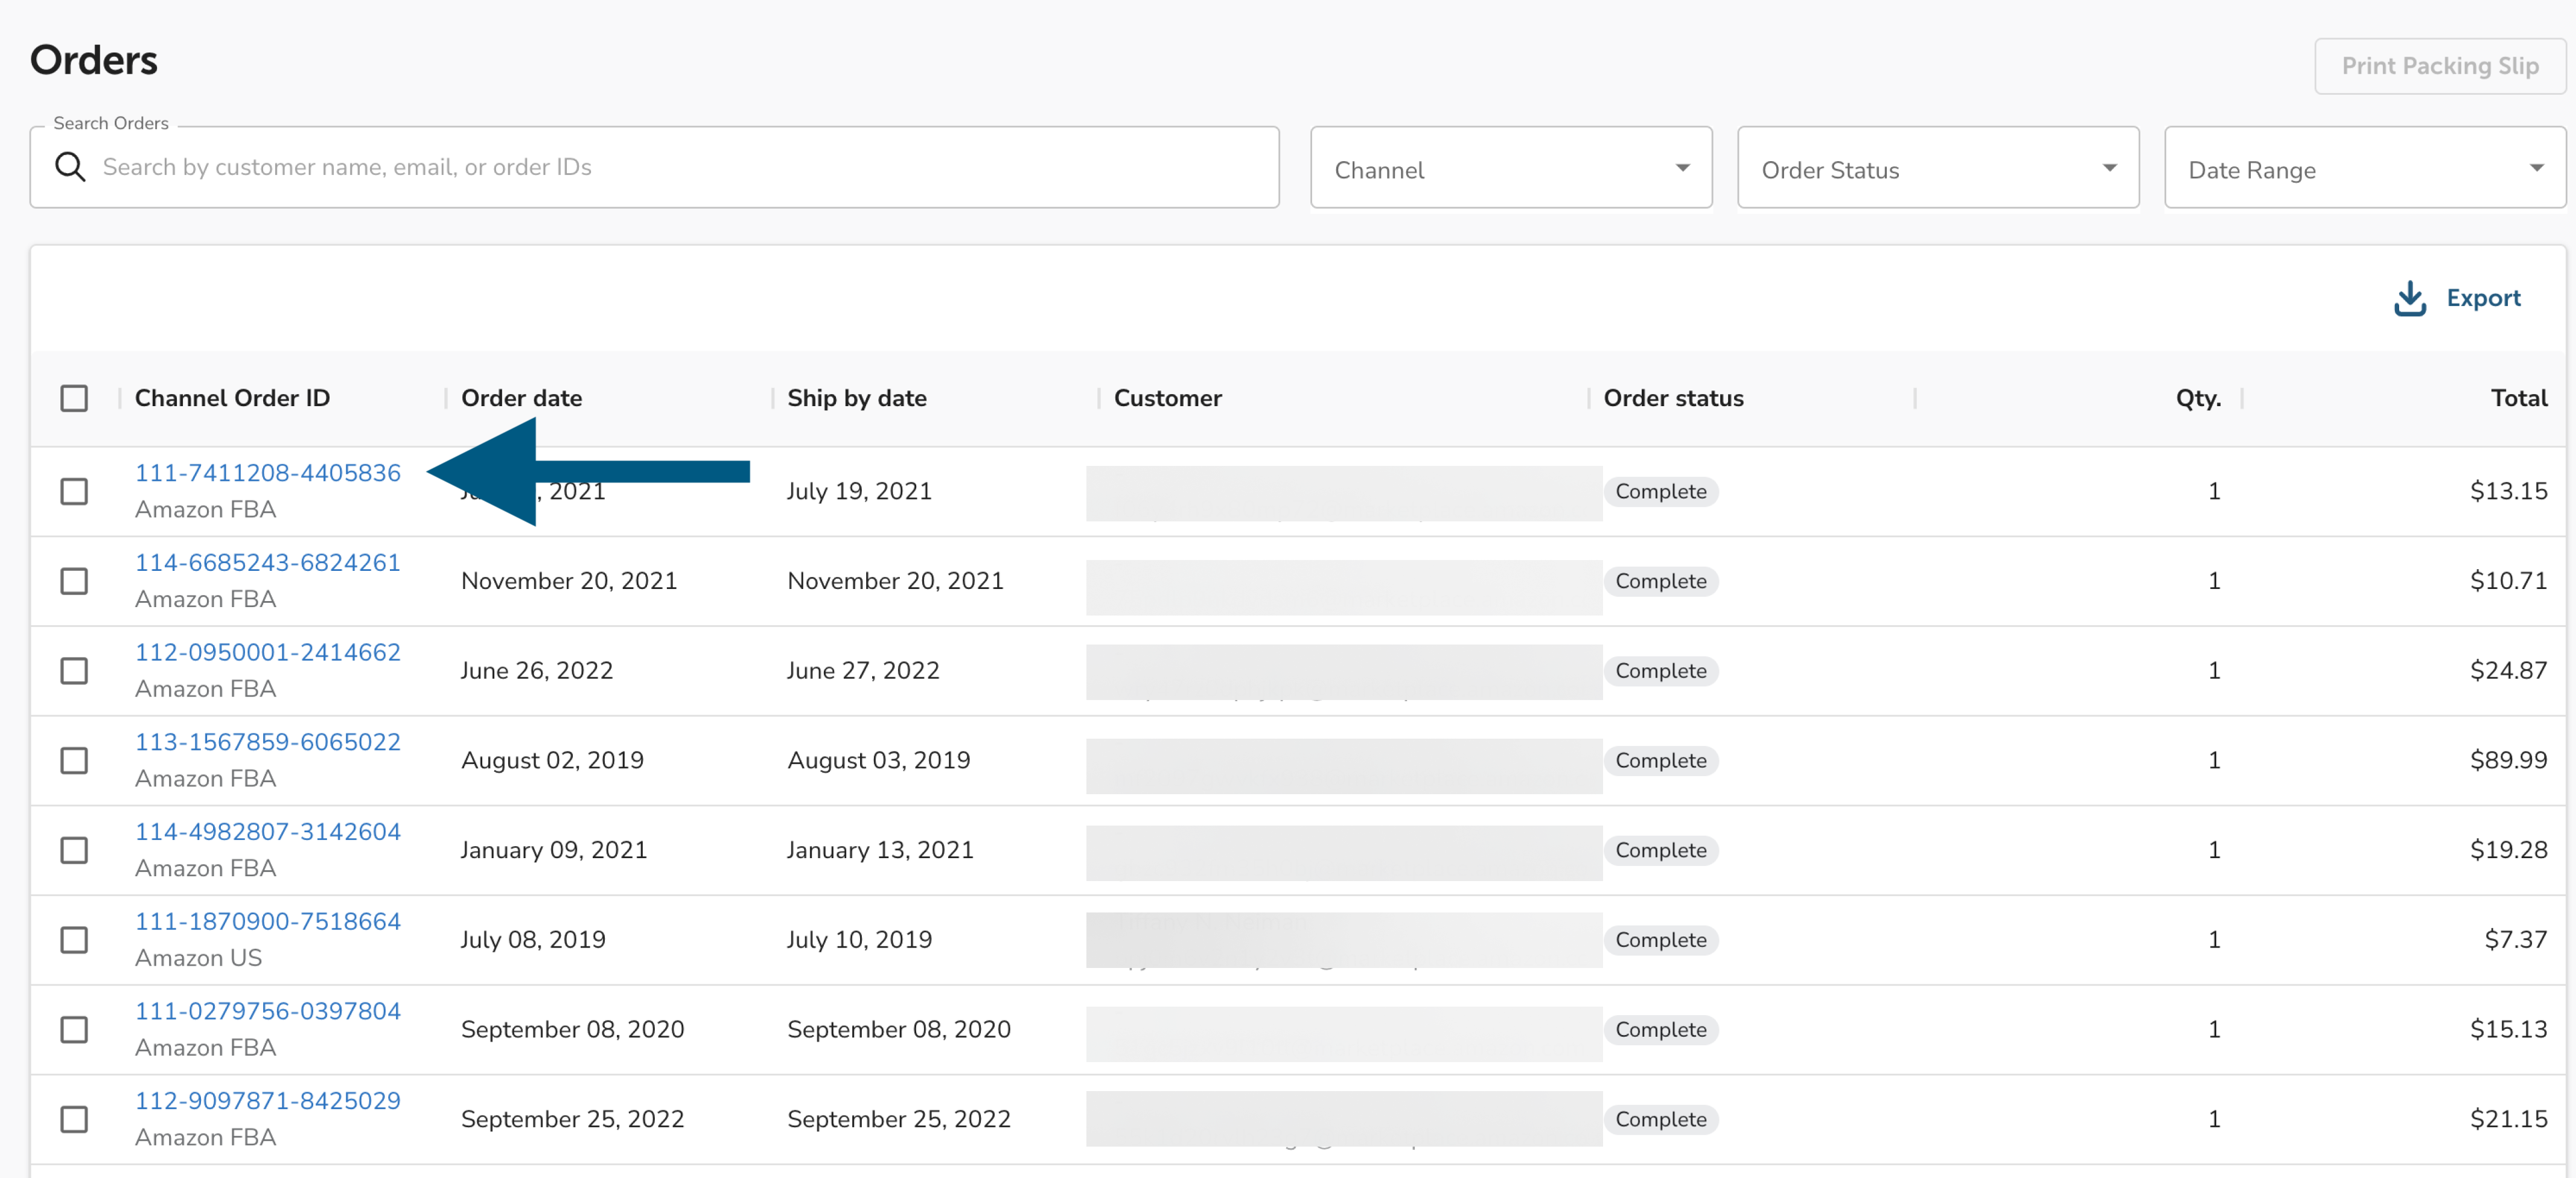Open order link 114-6685243-6824261

point(268,563)
